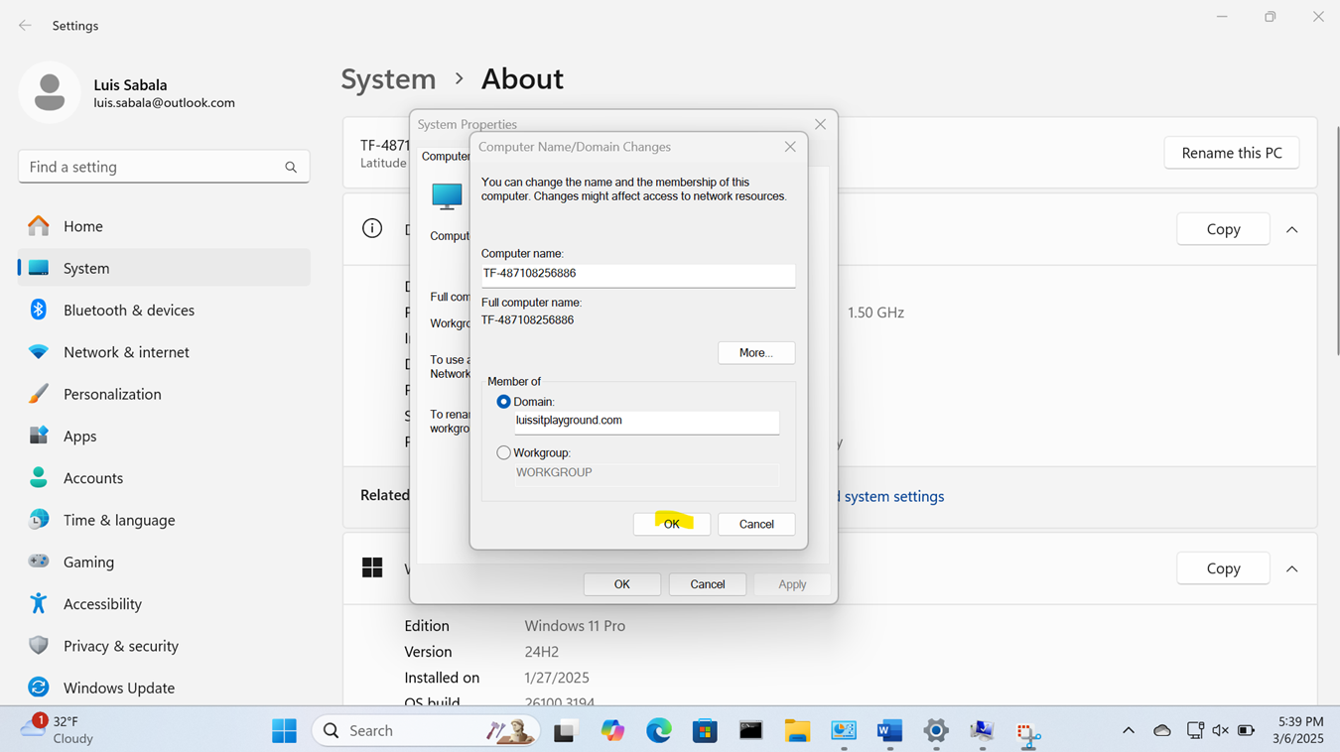
Task: Launch Microsoft Edge from taskbar
Action: tap(659, 731)
